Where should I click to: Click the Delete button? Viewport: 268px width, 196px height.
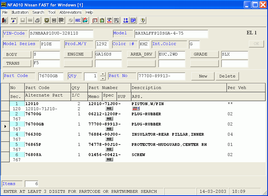pyautogui.click(x=227, y=76)
